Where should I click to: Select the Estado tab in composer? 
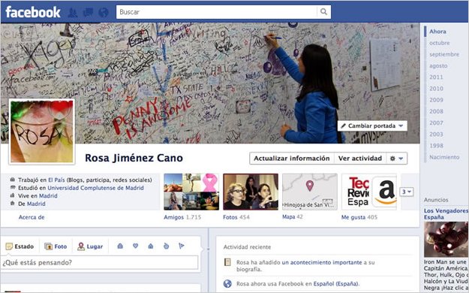click(x=20, y=246)
